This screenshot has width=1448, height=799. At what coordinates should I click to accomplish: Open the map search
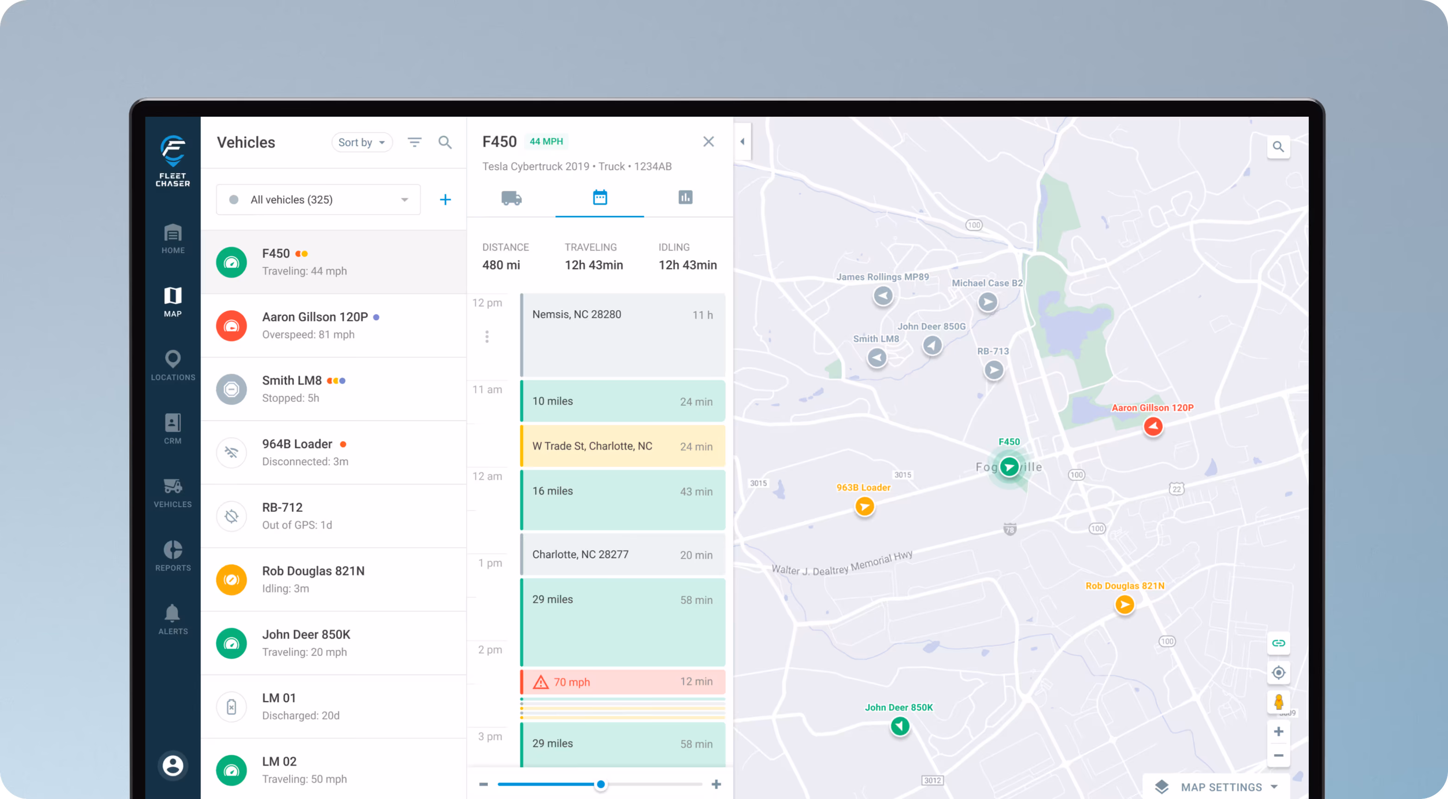click(x=1278, y=147)
